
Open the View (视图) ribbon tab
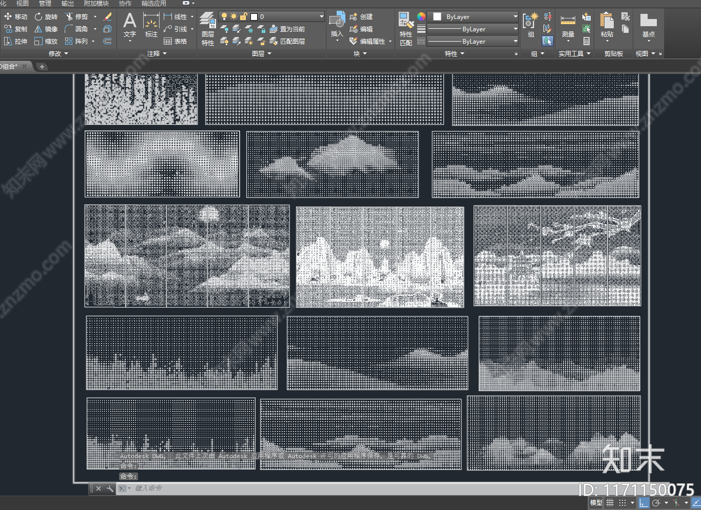(22, 4)
